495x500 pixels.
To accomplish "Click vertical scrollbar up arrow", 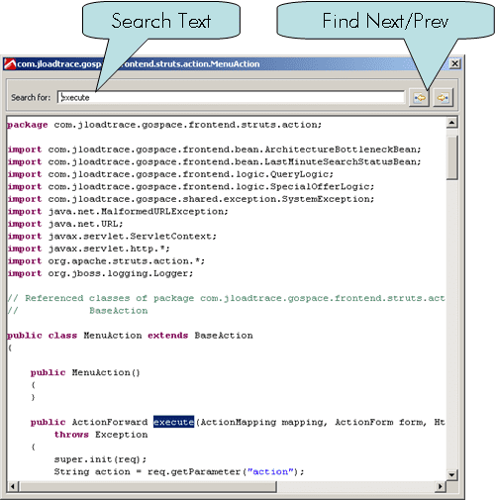I will [451, 123].
